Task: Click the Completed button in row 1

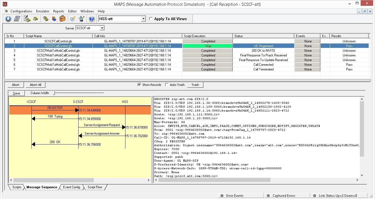Action: tap(208, 41)
